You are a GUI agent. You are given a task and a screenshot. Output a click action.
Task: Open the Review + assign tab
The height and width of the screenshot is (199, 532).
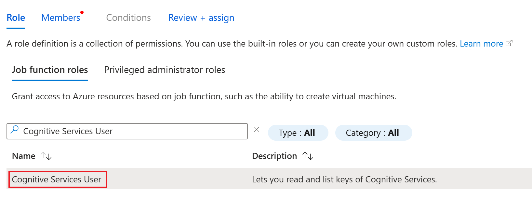tap(201, 18)
